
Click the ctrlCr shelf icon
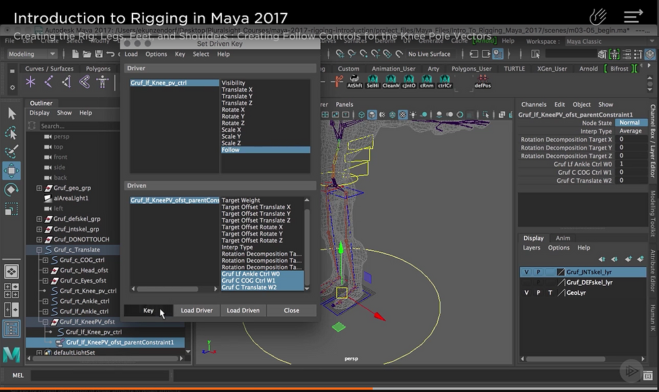click(444, 81)
